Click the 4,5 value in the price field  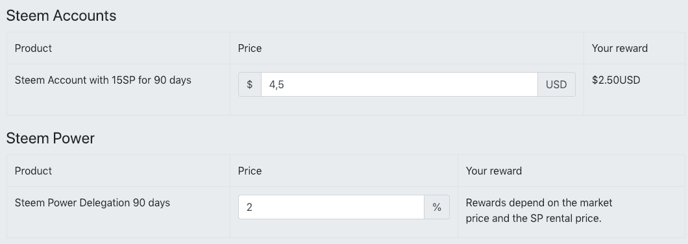coord(277,85)
